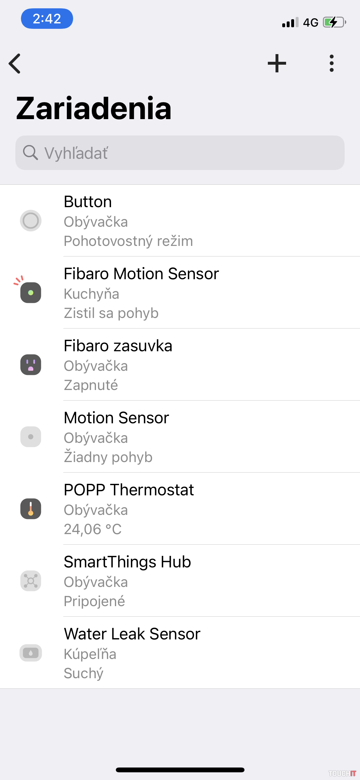Tap the SmartThings Hub icon
360x780 pixels.
coord(31,581)
